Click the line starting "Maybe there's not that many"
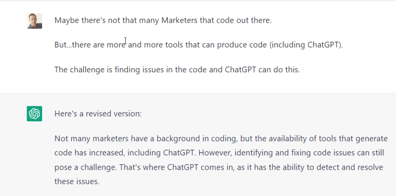This screenshot has height=196, width=396. [x=163, y=20]
